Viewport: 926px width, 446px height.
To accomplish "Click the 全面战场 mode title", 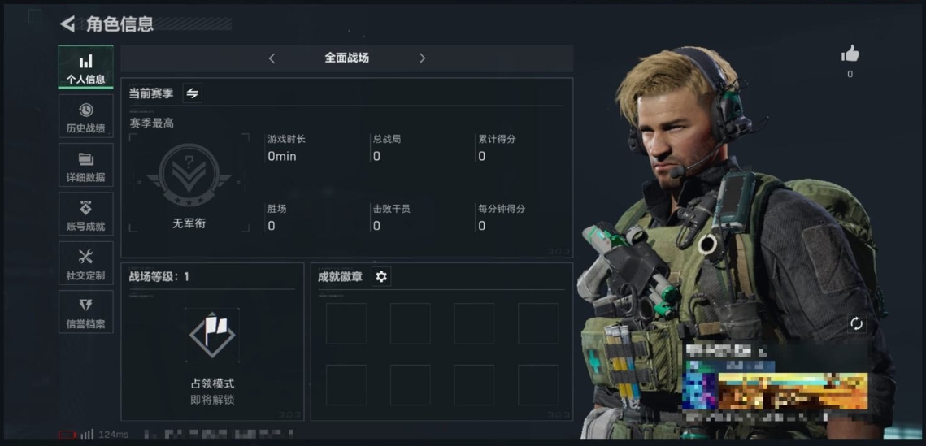I will [x=346, y=58].
